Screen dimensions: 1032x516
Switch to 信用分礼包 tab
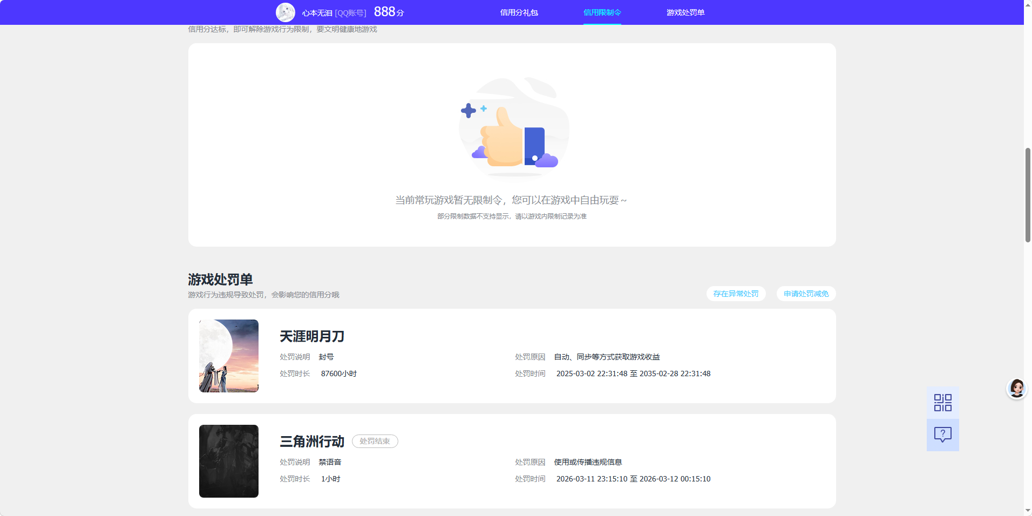point(519,12)
